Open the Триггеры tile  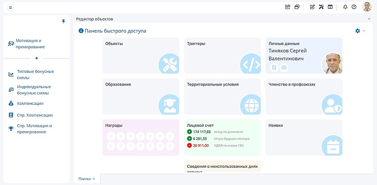(x=222, y=55)
